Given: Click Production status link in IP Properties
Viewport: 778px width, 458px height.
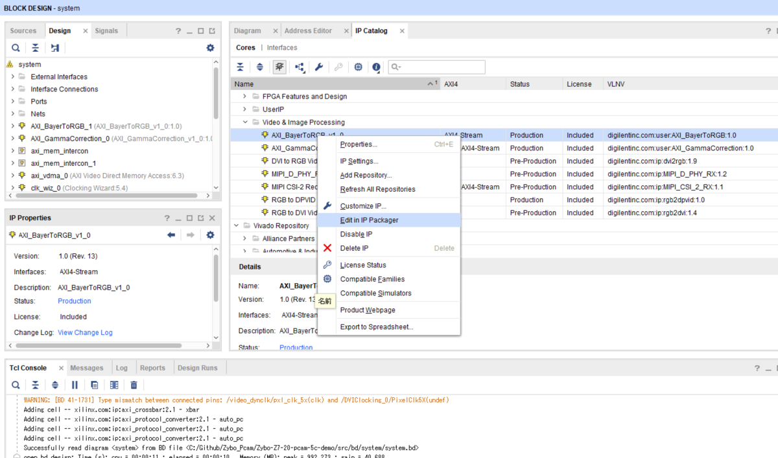Looking at the screenshot, I should click(x=75, y=301).
